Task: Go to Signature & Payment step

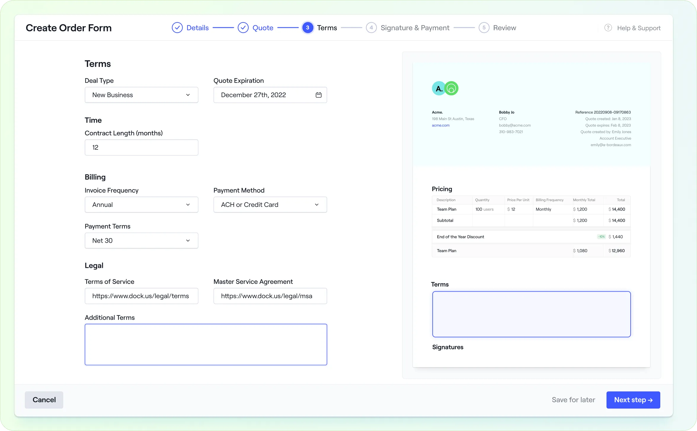Action: [415, 28]
